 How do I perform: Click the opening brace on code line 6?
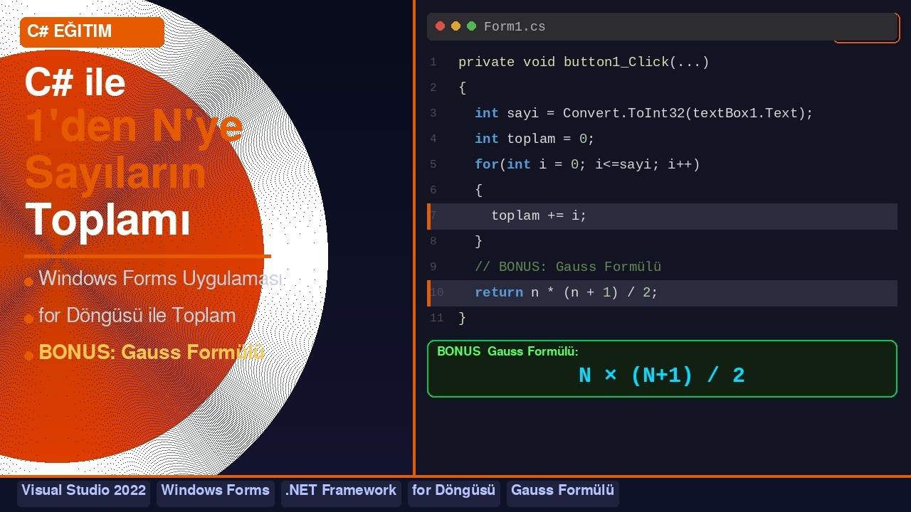pyautogui.click(x=479, y=190)
